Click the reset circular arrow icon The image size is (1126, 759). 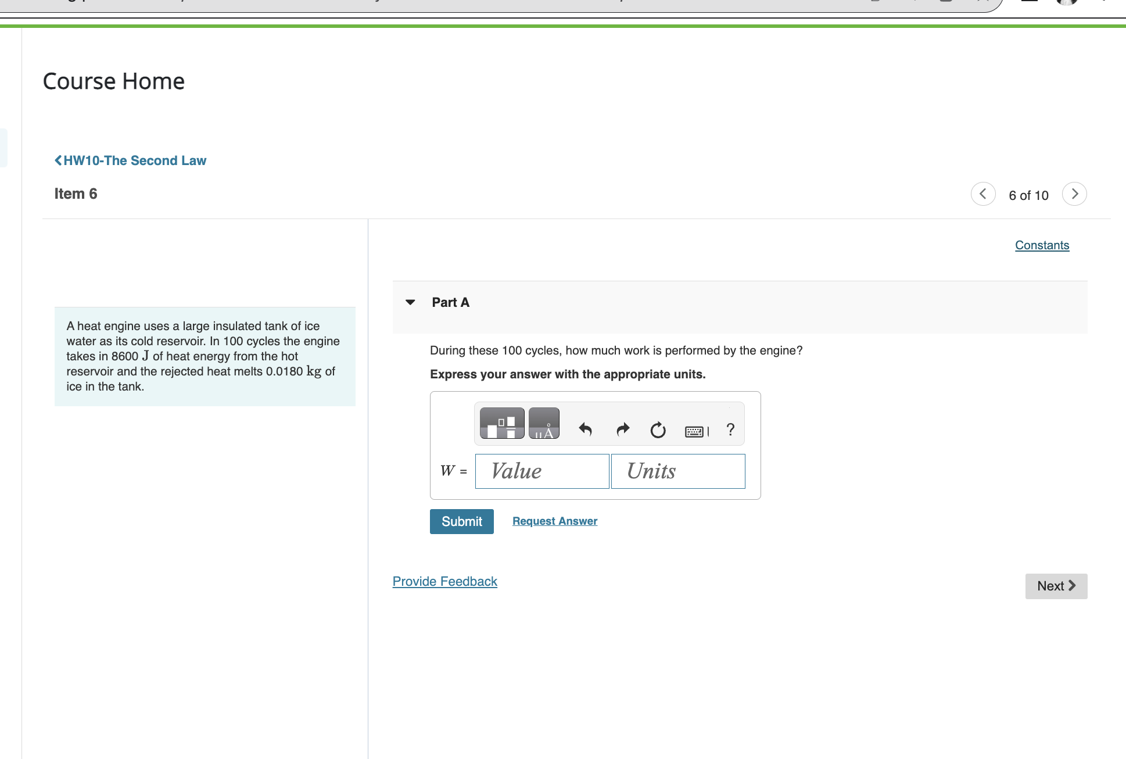658,430
